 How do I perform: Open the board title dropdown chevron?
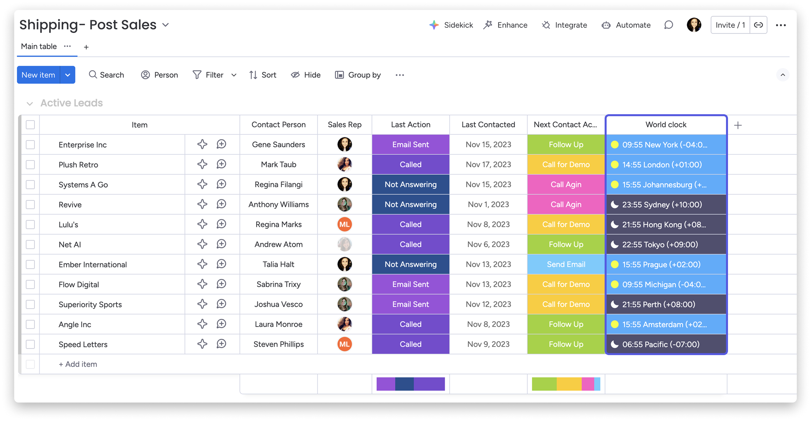pos(166,25)
